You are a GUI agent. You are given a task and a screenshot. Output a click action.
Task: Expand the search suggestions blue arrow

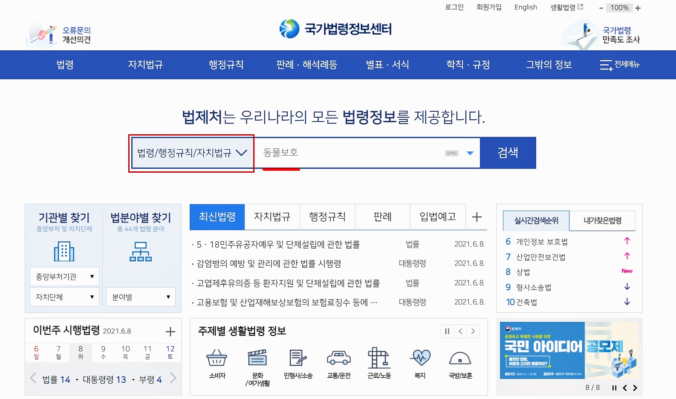pyautogui.click(x=470, y=153)
